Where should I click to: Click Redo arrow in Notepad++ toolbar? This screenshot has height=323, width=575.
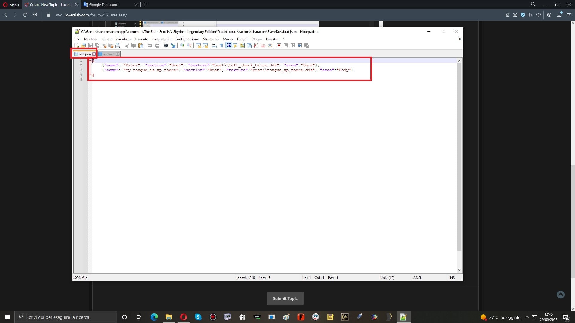coord(157,45)
